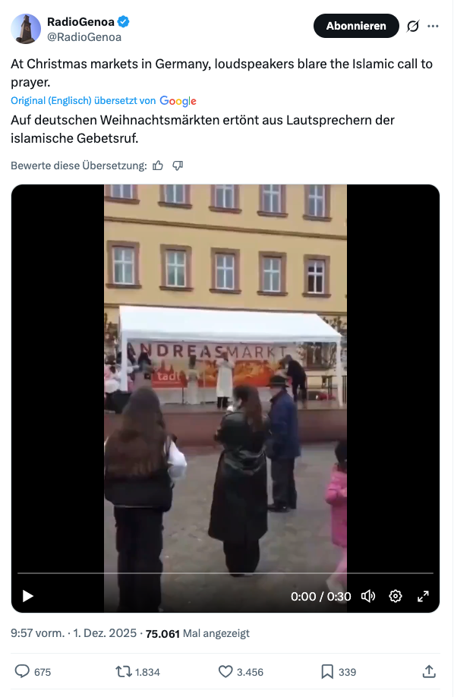Share the post using the upload icon
The image size is (454, 697).
(x=429, y=671)
